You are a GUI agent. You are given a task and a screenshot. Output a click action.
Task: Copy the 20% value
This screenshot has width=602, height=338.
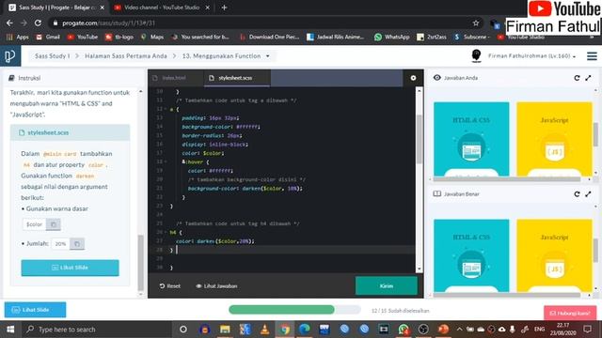[x=77, y=244]
